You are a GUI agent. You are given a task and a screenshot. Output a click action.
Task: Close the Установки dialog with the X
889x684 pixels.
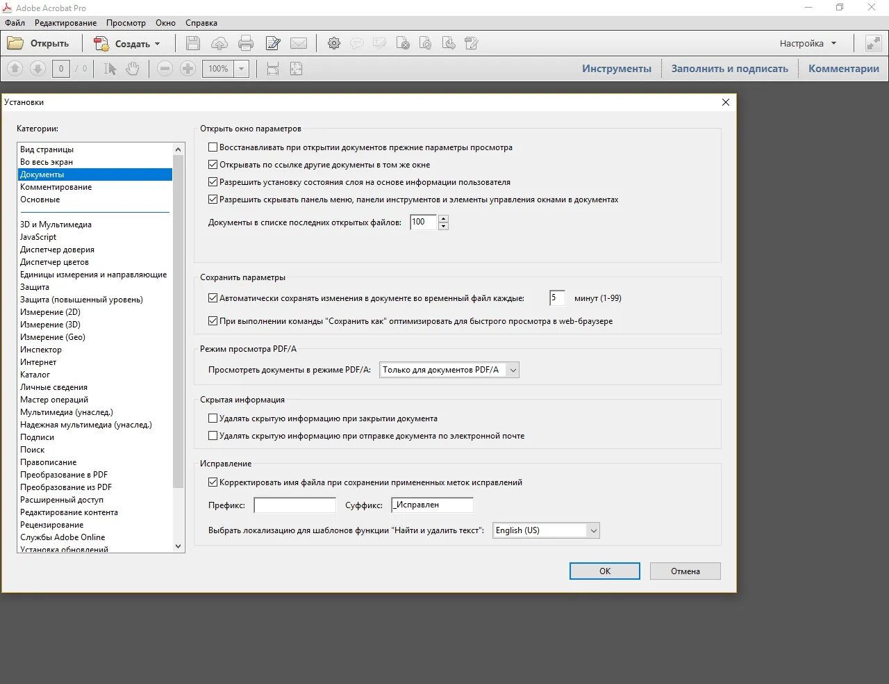(x=726, y=102)
